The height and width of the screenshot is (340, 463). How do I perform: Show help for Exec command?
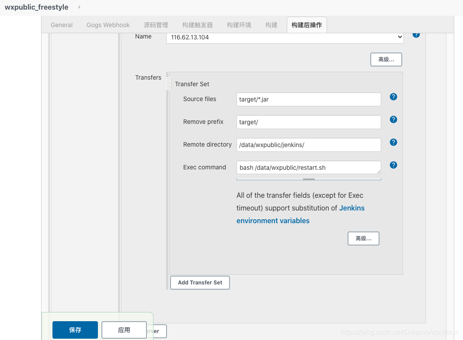point(393,165)
